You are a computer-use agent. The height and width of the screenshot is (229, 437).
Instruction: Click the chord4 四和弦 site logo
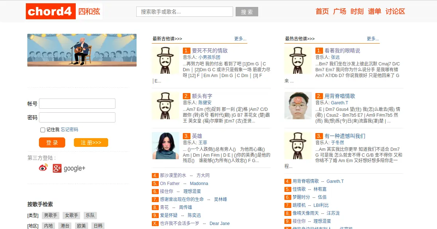tap(64, 11)
